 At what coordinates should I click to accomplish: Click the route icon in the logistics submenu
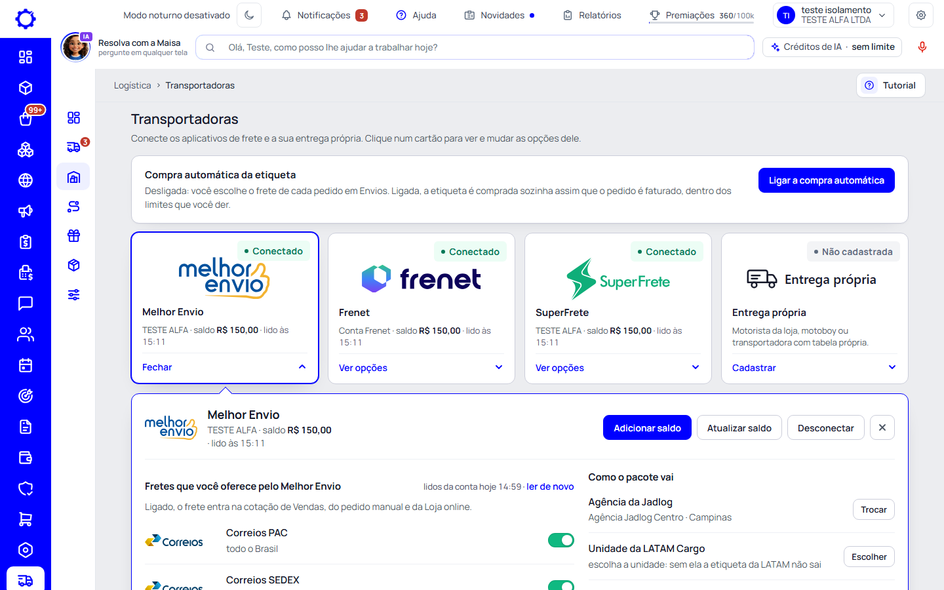(73, 206)
